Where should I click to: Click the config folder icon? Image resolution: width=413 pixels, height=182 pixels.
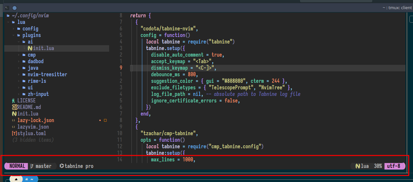19,28
